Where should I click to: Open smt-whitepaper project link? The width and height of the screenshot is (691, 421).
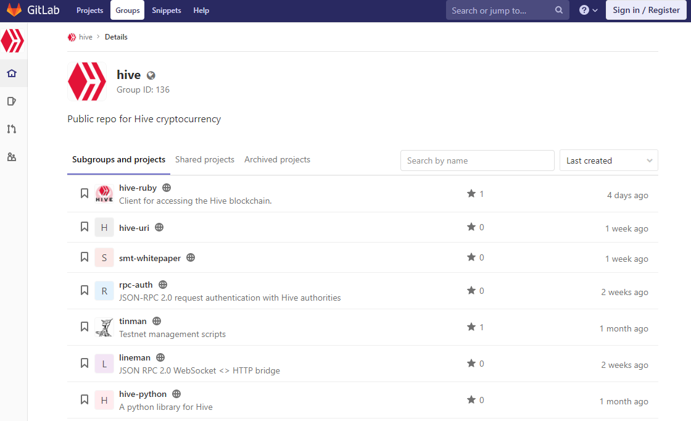coord(150,258)
